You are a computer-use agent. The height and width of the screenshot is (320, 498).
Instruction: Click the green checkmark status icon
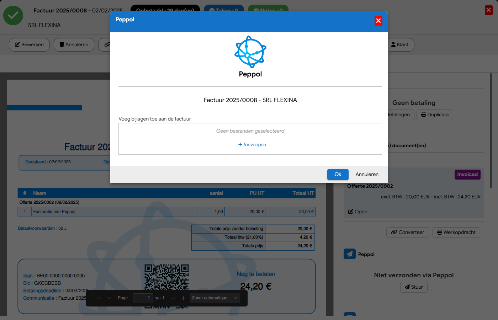click(x=13, y=15)
